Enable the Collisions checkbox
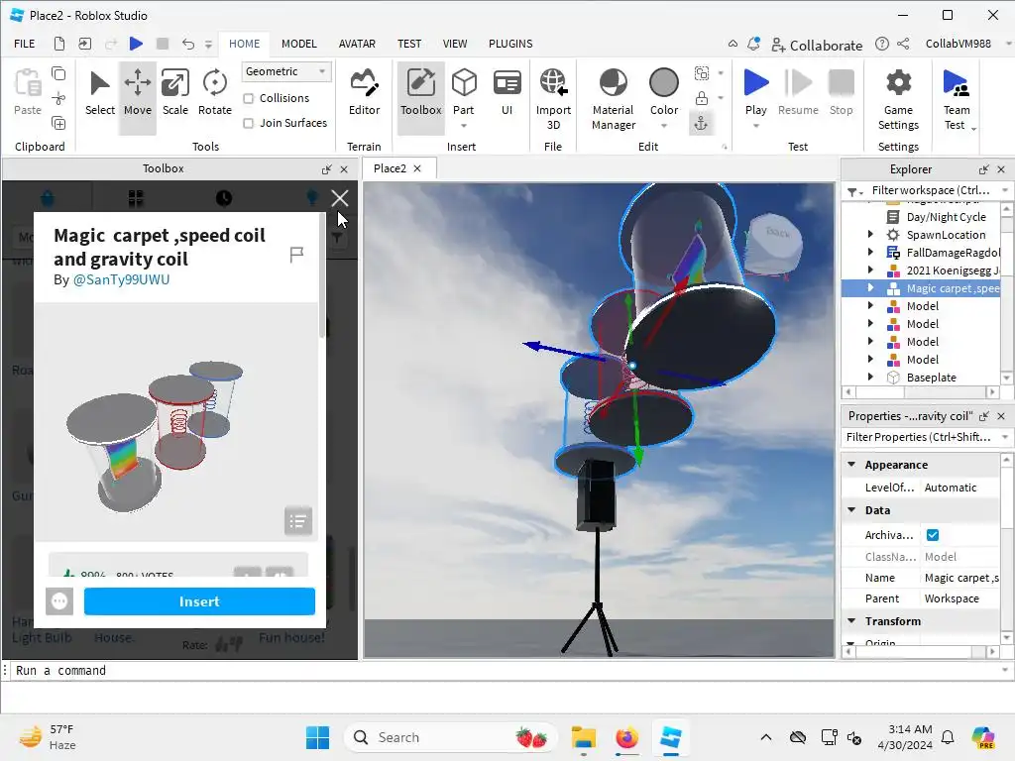1015x761 pixels. point(248,98)
